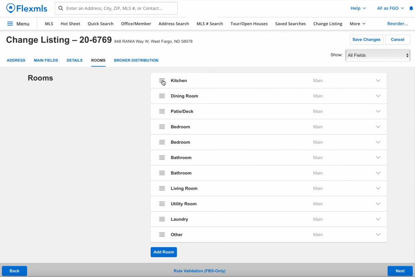The width and height of the screenshot is (415, 277).
Task: Click the Flexmls home logo
Action: pos(27,8)
